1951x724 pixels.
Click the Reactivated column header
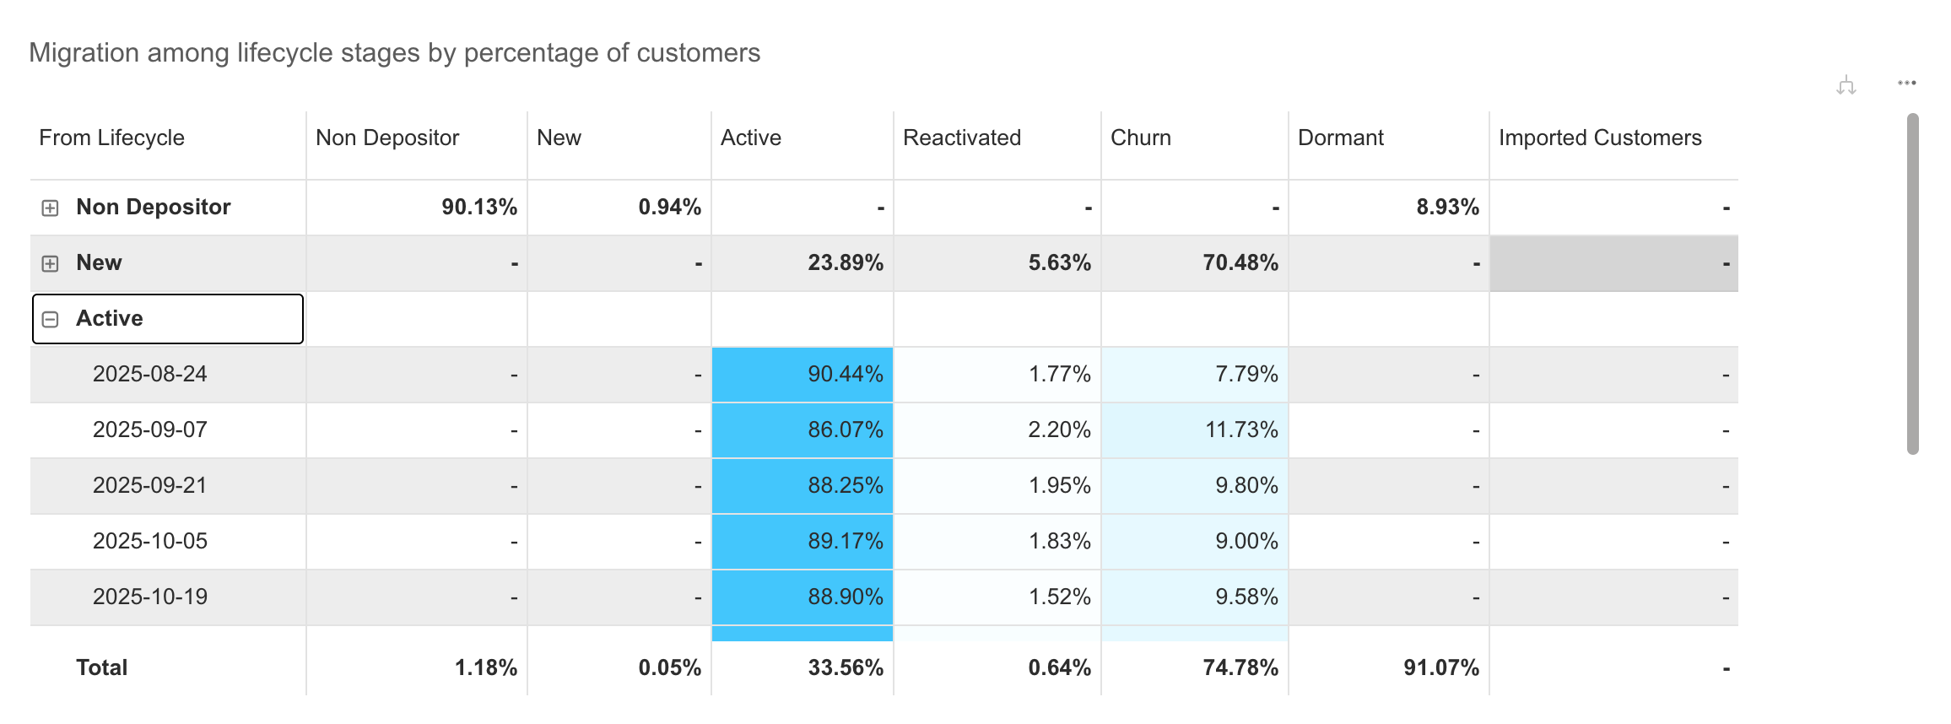coord(962,138)
